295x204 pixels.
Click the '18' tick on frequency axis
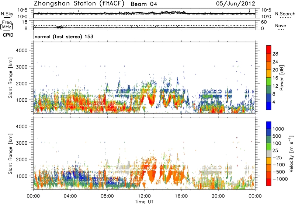[25, 22]
